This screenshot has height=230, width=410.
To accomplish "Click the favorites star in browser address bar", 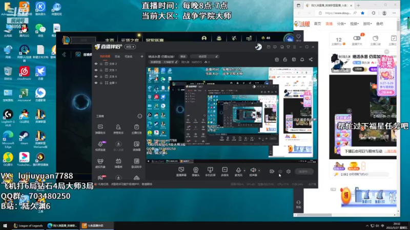I will click(362, 13).
